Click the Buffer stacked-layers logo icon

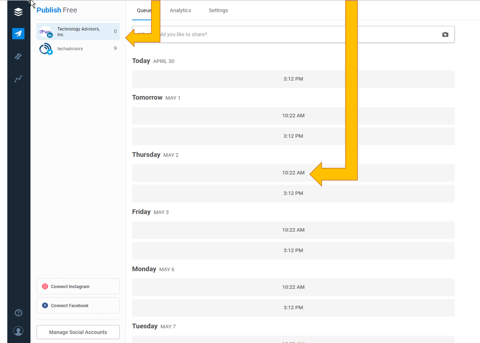coord(18,12)
